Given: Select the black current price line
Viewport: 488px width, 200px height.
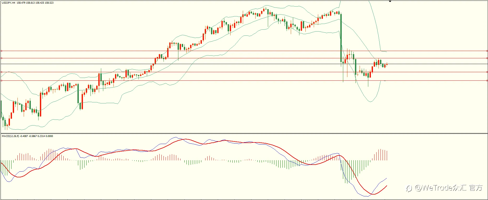Looking at the screenshot, I should tap(244, 64).
